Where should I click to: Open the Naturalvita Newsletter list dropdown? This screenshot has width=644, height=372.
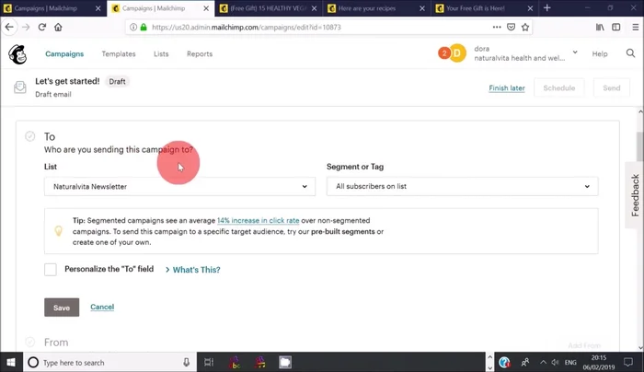point(180,186)
